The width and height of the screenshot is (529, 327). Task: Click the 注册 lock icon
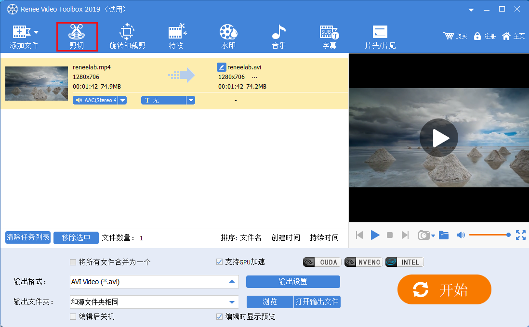tap(477, 36)
